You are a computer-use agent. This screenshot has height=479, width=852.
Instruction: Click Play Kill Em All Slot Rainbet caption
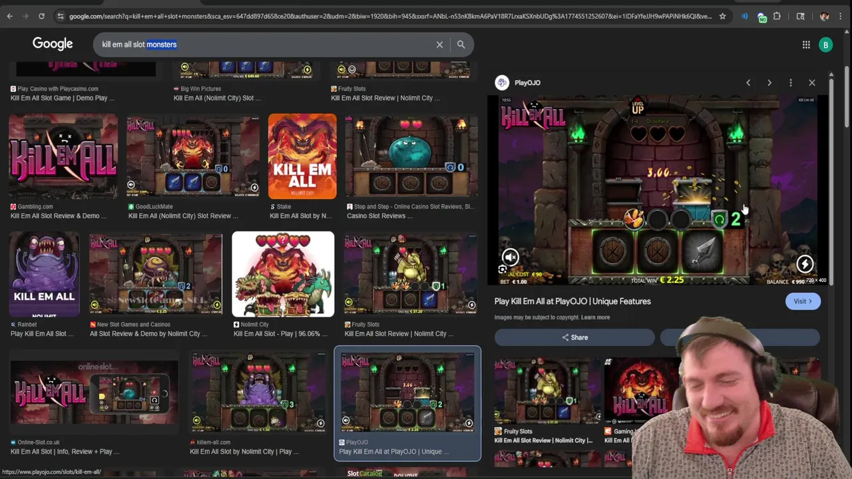click(42, 333)
